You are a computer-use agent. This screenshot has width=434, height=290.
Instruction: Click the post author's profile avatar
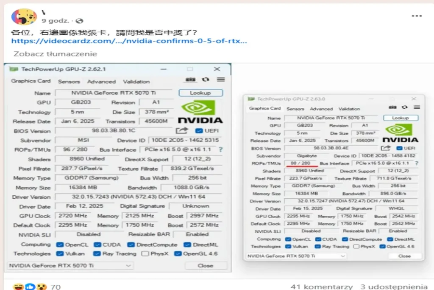tap(24, 17)
